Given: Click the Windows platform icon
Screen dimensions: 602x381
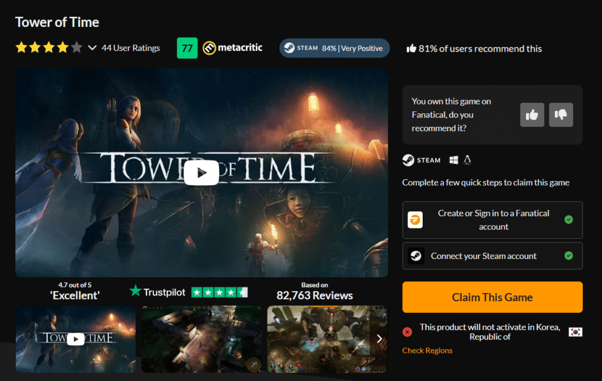Looking at the screenshot, I should pyautogui.click(x=453, y=160).
